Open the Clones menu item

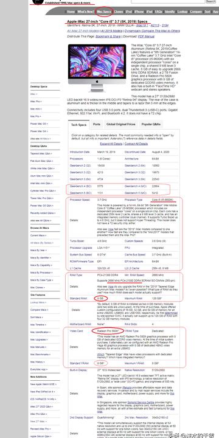[119, 12]
